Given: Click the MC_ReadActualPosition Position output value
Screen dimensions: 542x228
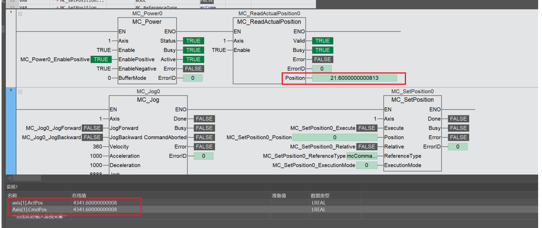Looking at the screenshot, I should 354,78.
